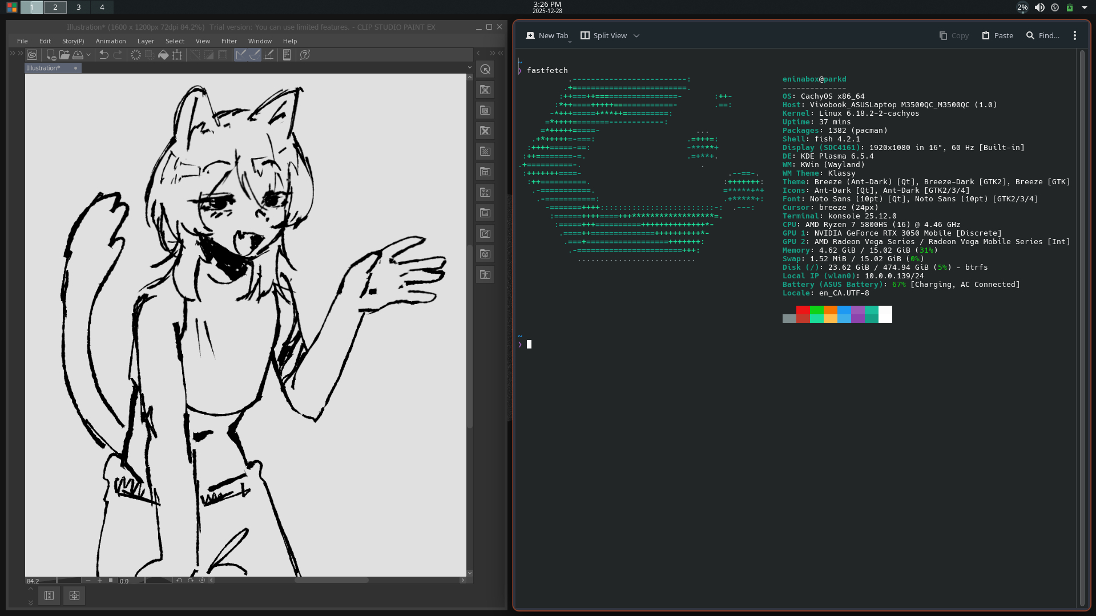The image size is (1096, 616).
Task: Click the Scale/Rotate transform icon
Action: 177,55
